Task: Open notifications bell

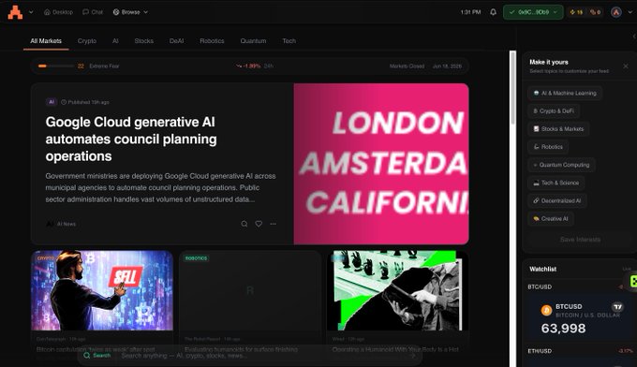Action: [493, 12]
